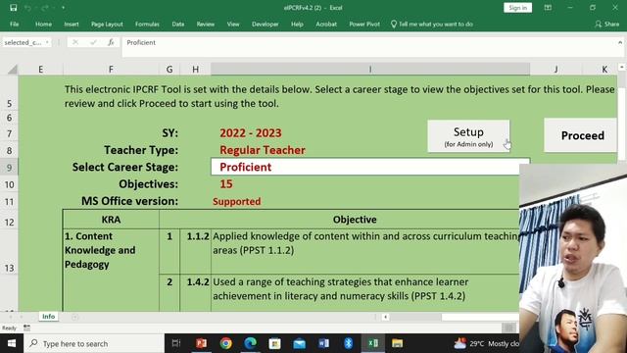Select column E header
The width and height of the screenshot is (627, 353).
[x=41, y=70]
